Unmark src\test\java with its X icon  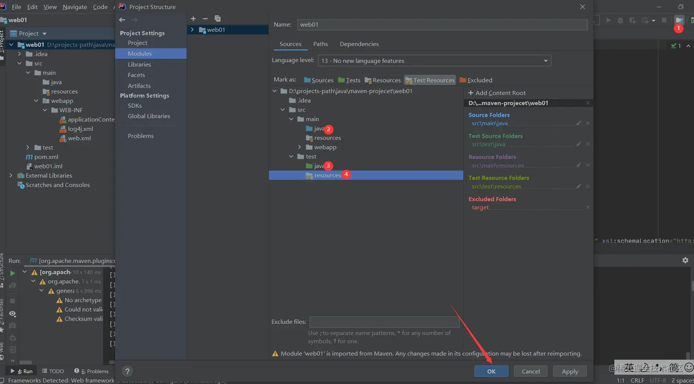click(x=588, y=144)
